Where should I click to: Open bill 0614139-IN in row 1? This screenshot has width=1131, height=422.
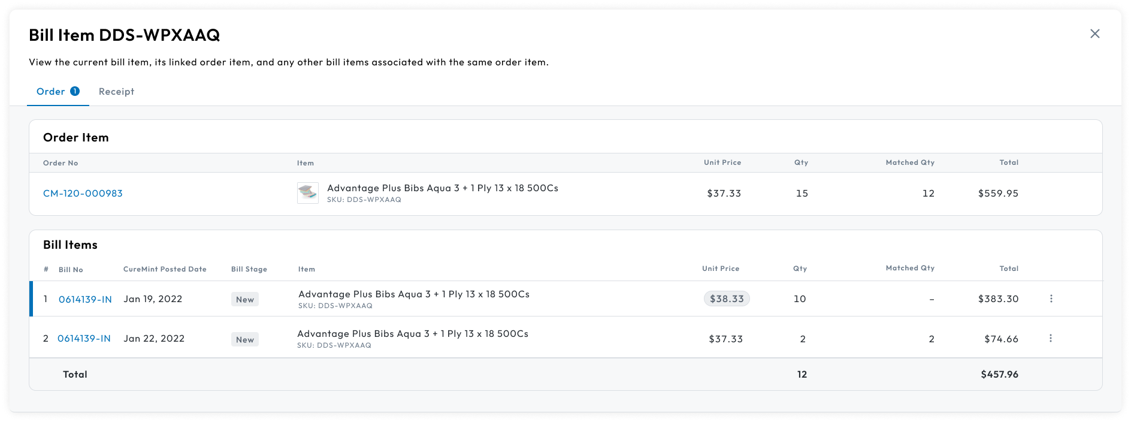coord(85,300)
